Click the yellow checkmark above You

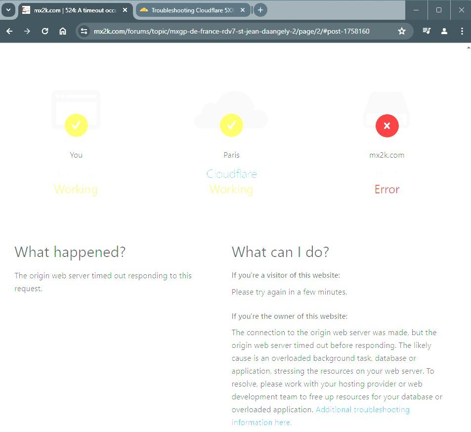pos(76,125)
